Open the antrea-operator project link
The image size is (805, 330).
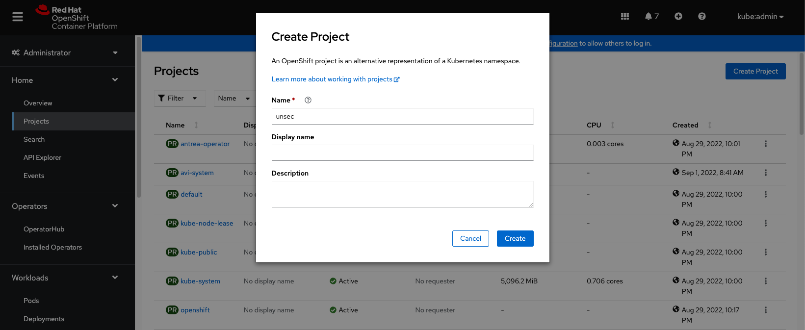[205, 144]
